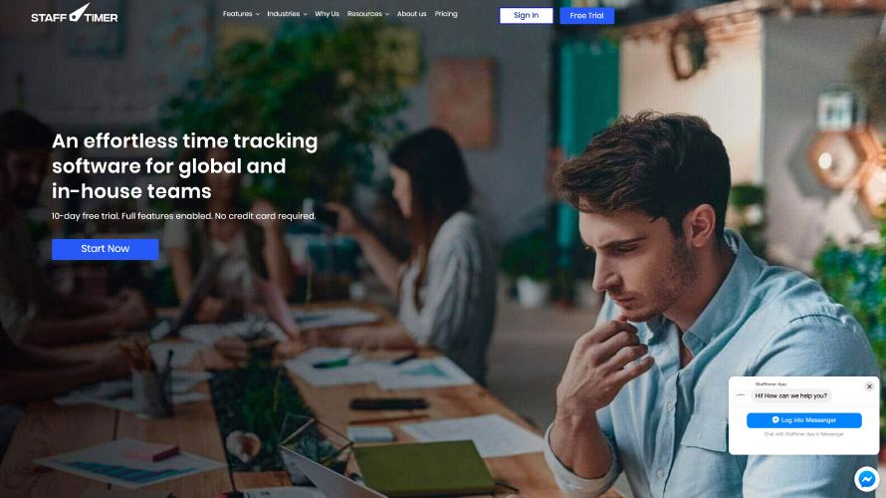
Task: Click the Messenger glyph inside the login button
Action: pos(775,420)
